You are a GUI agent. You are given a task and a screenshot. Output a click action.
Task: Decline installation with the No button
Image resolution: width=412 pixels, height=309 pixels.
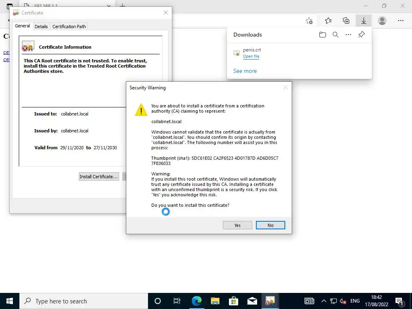tap(270, 225)
